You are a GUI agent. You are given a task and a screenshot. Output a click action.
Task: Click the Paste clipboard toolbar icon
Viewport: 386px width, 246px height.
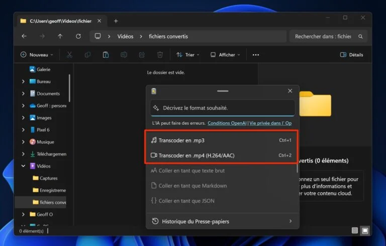pyautogui.click(x=106, y=55)
